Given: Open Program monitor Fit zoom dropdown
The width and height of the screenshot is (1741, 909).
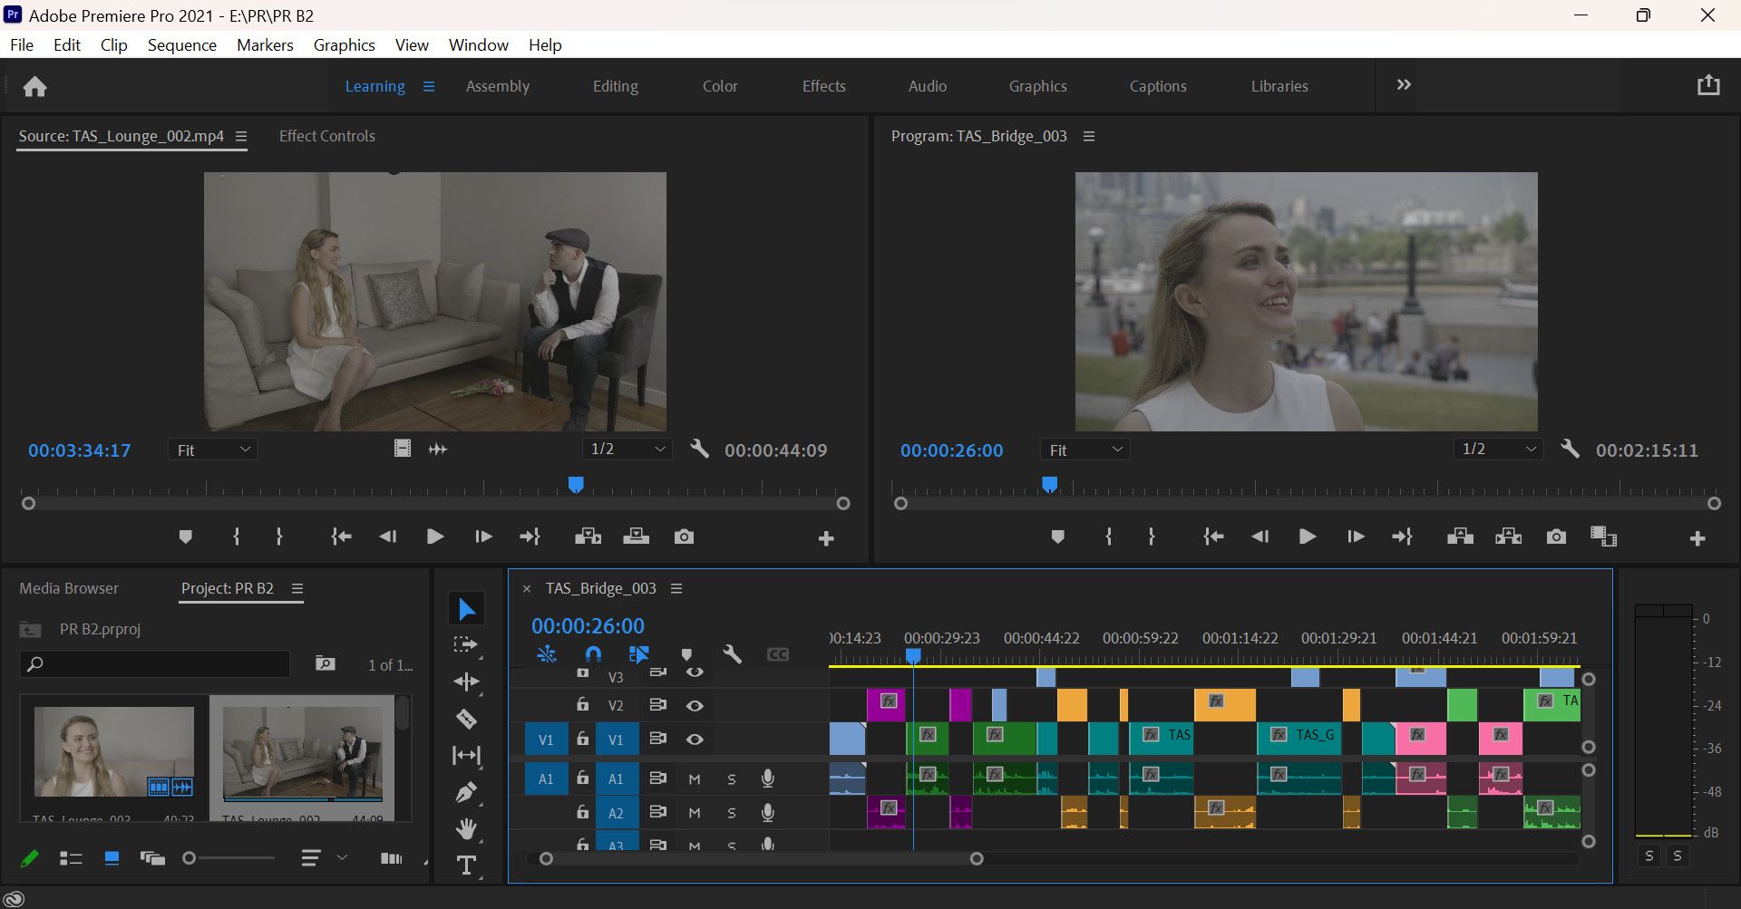Looking at the screenshot, I should click(1085, 450).
